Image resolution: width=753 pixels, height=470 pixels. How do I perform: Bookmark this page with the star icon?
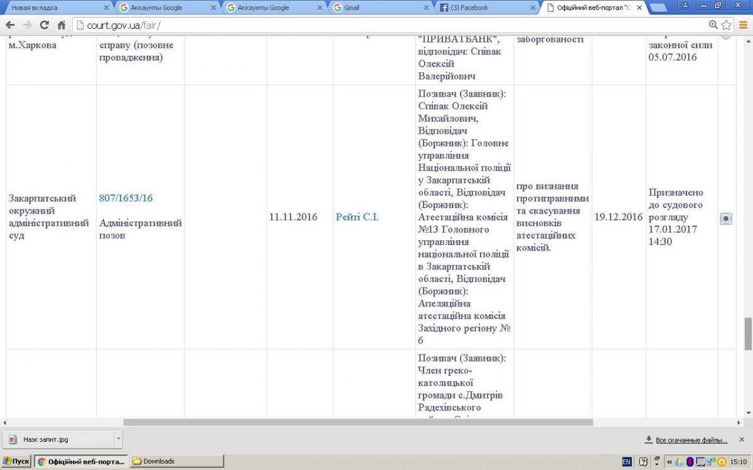click(x=727, y=25)
